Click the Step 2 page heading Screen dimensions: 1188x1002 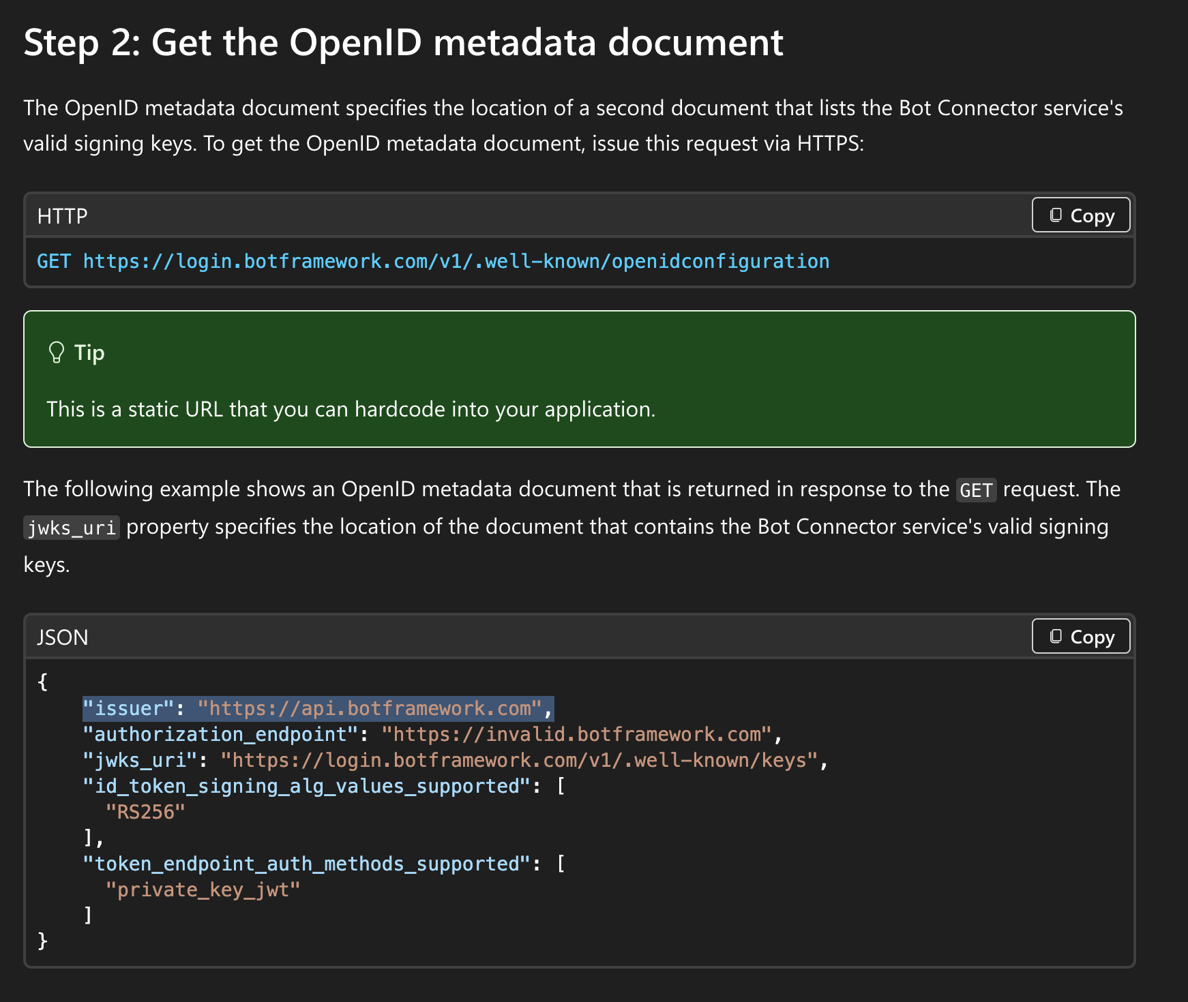(x=403, y=42)
